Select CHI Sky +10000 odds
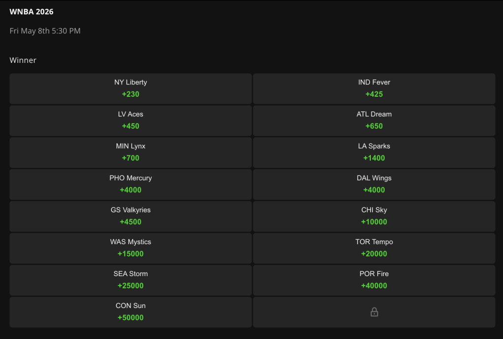This screenshot has width=503, height=339. tap(374, 217)
